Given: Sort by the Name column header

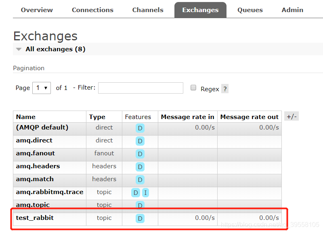Looking at the screenshot, I should (26, 117).
